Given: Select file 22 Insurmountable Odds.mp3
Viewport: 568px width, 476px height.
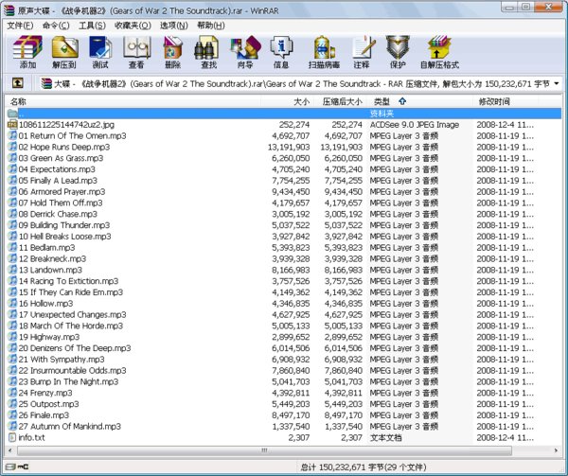Looking at the screenshot, I should pyautogui.click(x=73, y=370).
